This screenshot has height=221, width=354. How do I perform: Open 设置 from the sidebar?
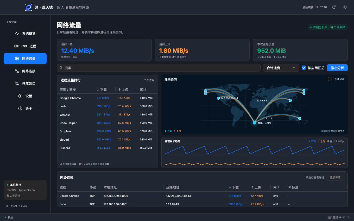25,96
